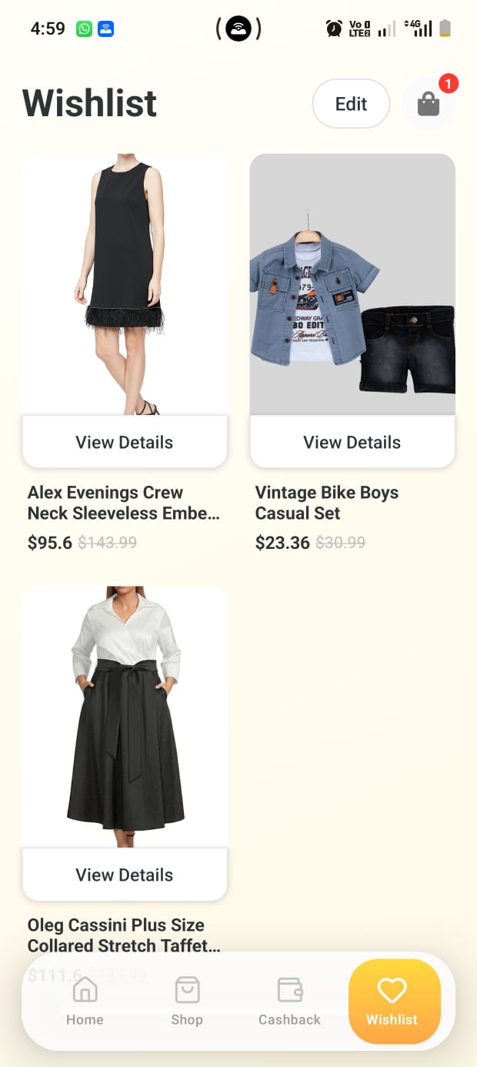Open the black feather-hem dress image

[x=125, y=285]
